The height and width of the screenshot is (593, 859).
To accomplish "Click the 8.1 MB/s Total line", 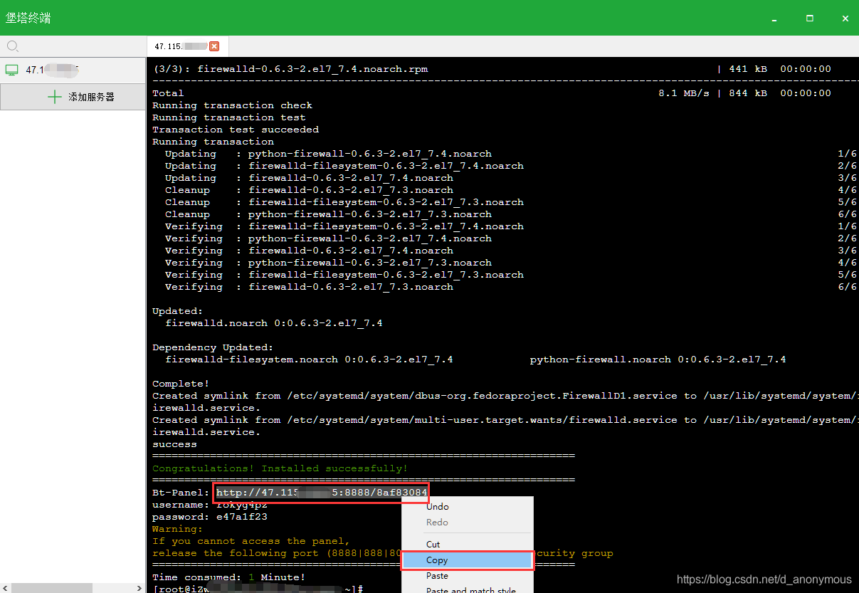I will (x=492, y=93).
